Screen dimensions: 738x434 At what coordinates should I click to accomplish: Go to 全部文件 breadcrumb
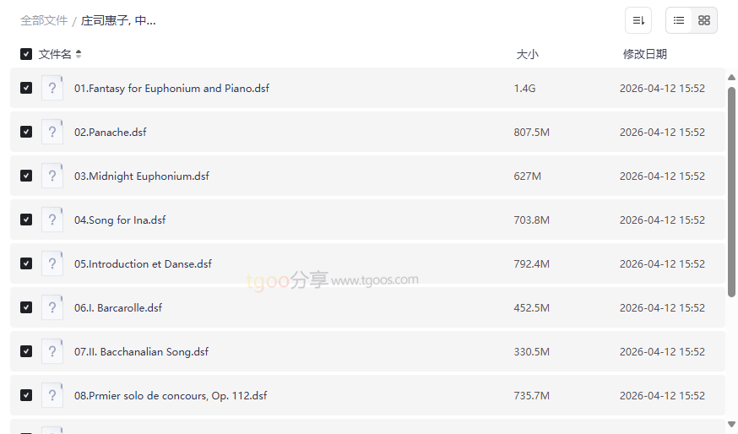point(44,20)
